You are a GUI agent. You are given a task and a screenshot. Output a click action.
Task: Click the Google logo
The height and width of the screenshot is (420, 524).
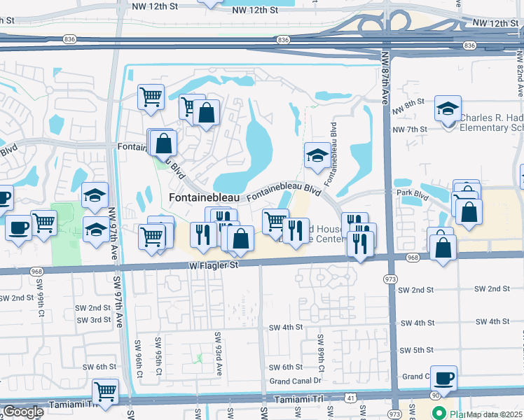tap(23, 412)
